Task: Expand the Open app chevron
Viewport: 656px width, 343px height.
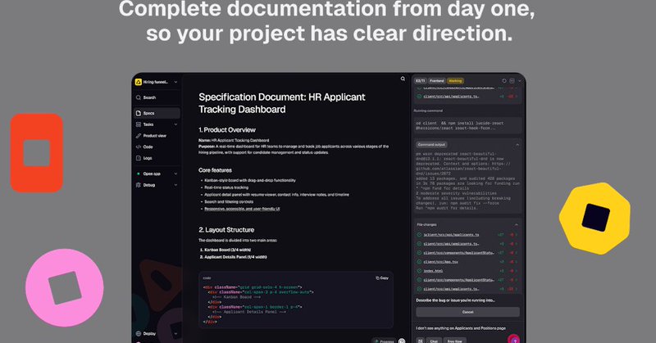Action: 175,174
